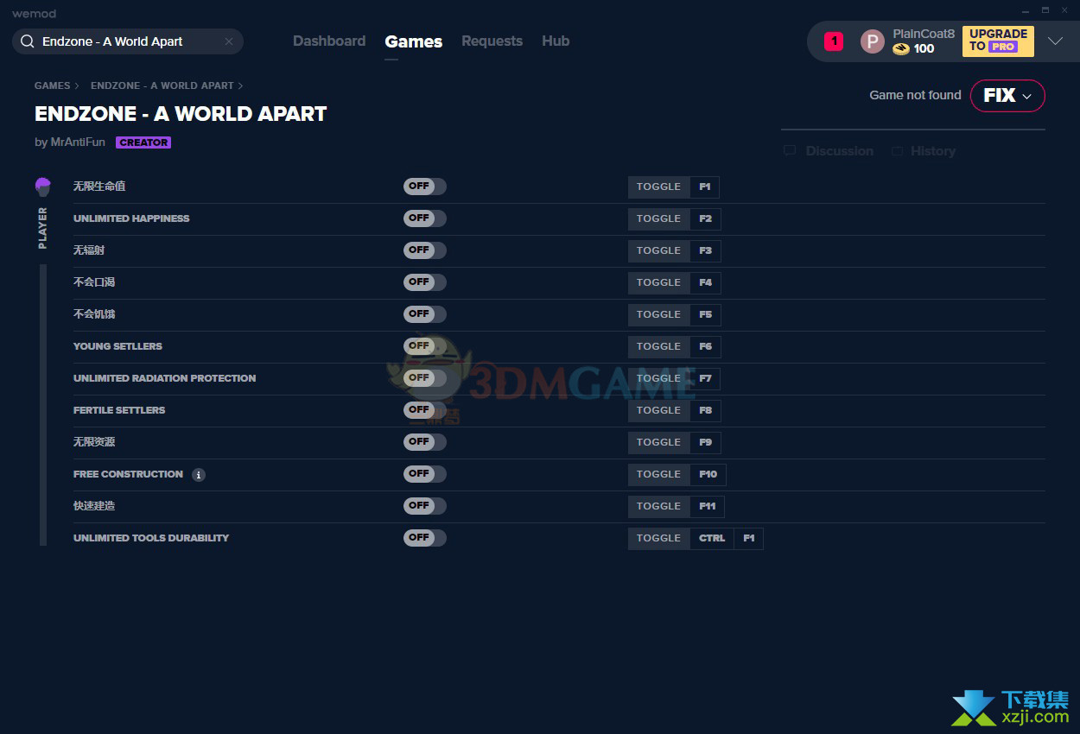Enable Unlimited Radiation Protection switch
Viewport: 1080px width, 734px height.
point(425,378)
